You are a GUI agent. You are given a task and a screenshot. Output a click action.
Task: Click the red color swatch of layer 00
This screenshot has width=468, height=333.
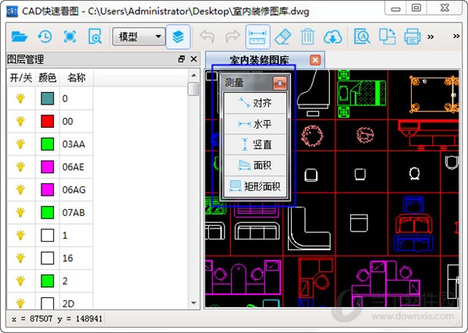point(47,121)
